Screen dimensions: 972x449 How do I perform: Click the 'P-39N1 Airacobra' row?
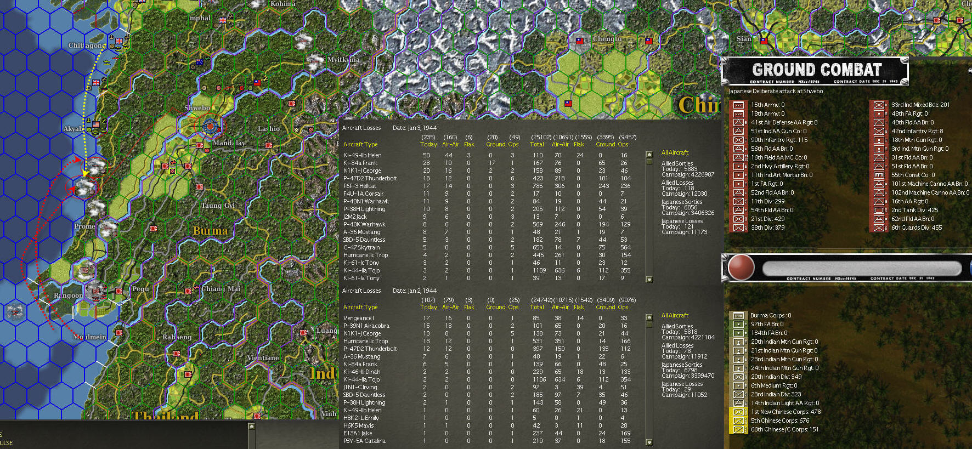click(487, 326)
